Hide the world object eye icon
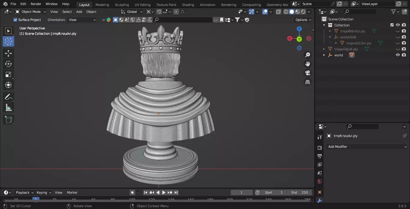 click(x=398, y=55)
